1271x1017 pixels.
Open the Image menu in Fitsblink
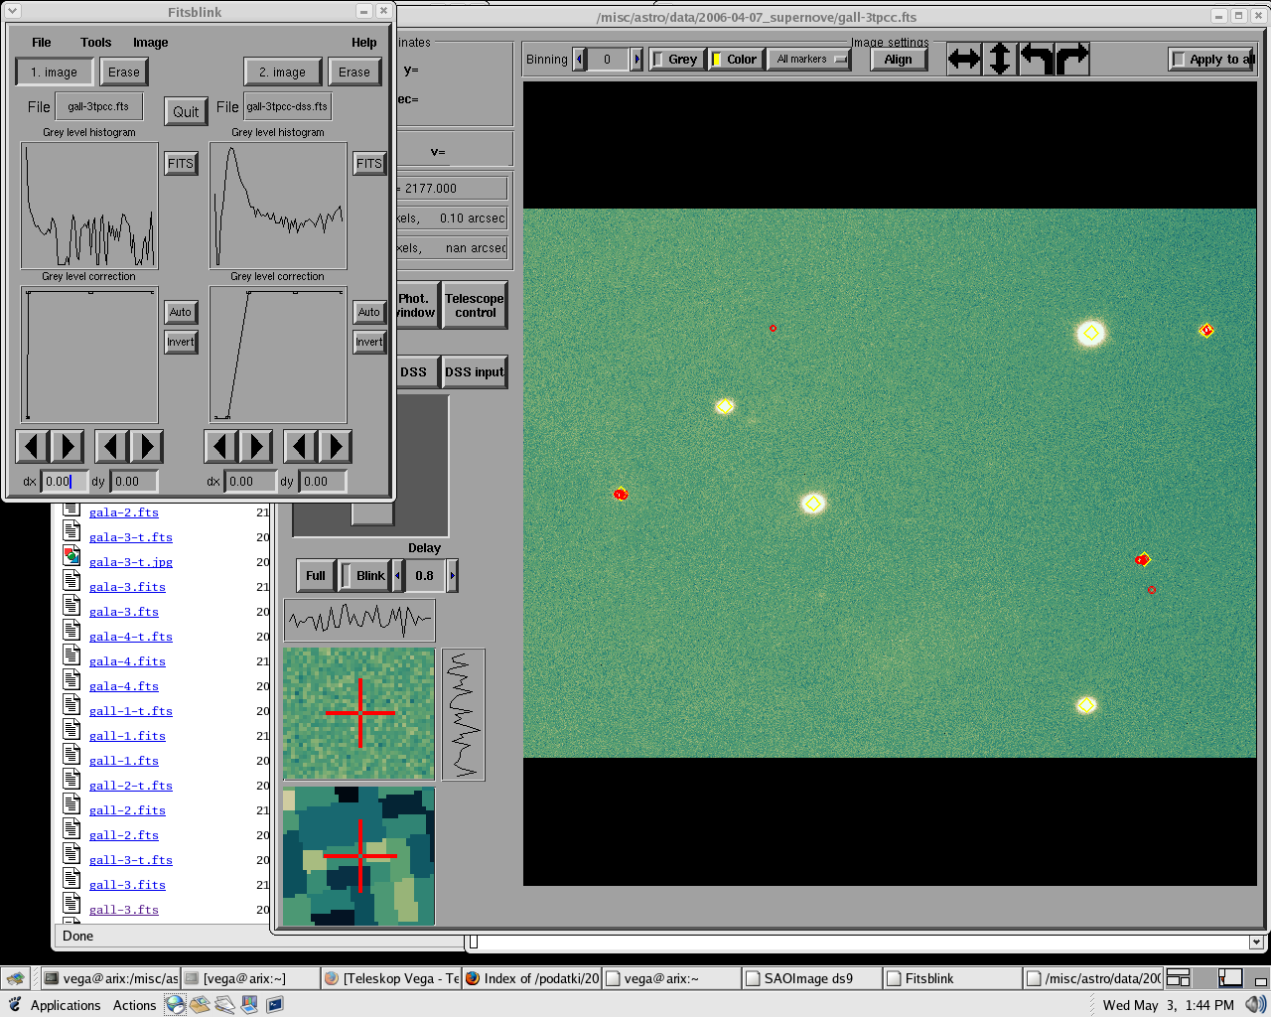click(151, 43)
